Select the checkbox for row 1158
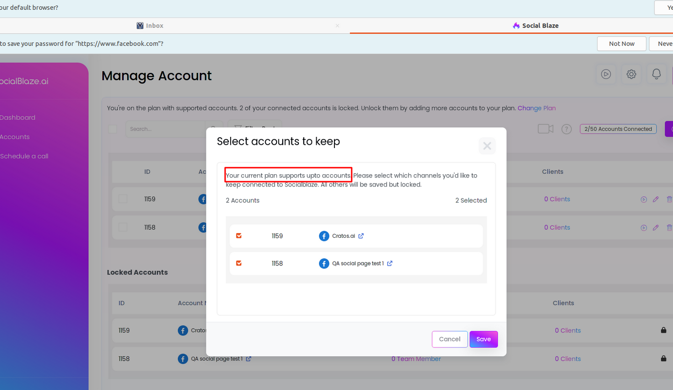The height and width of the screenshot is (390, 673). [123, 227]
